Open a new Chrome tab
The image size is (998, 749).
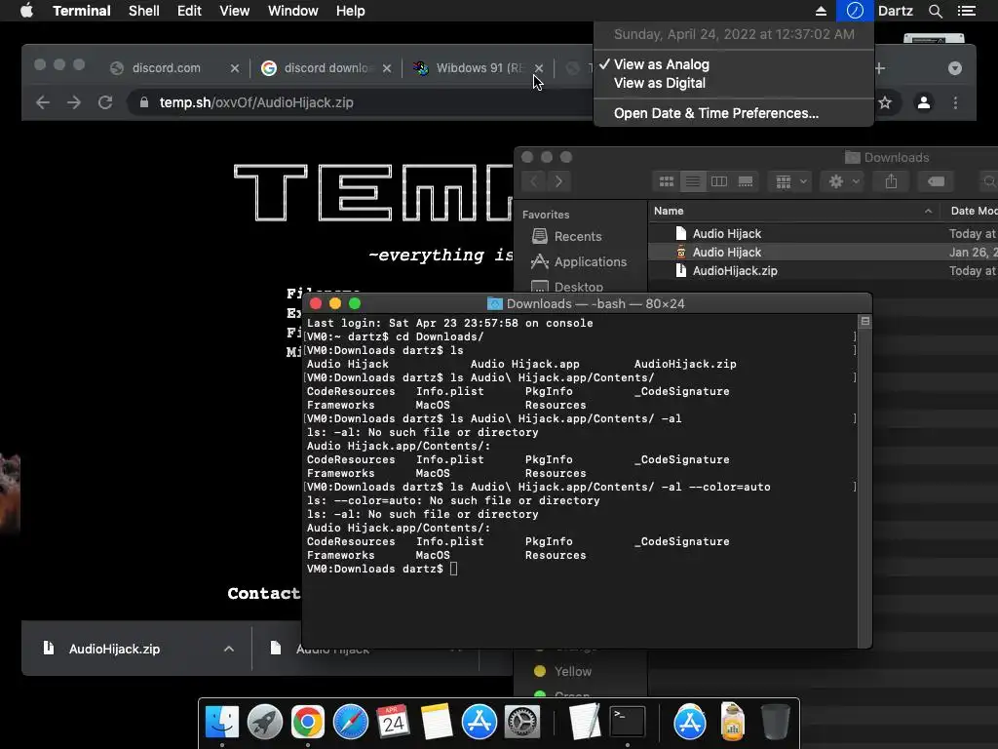click(x=880, y=68)
